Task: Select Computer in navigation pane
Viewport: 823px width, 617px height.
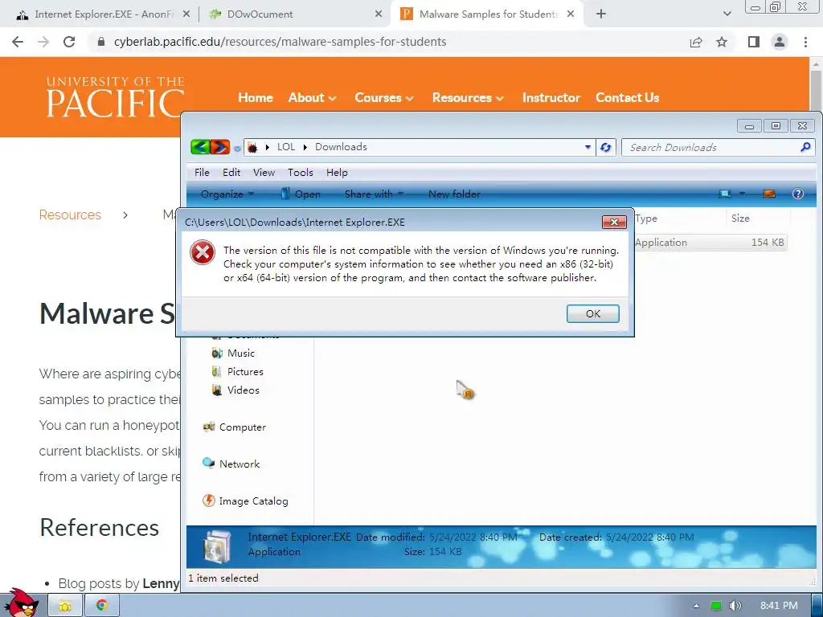Action: click(234, 427)
